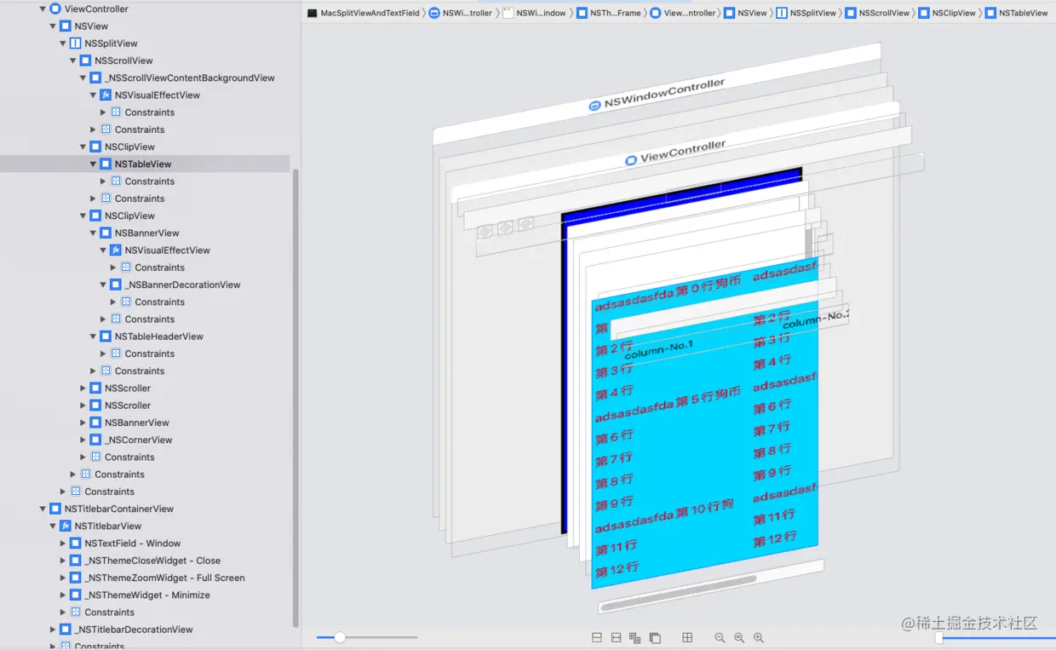The image size is (1056, 650).
Task: Reset canvas zoom to actual size
Action: click(739, 638)
